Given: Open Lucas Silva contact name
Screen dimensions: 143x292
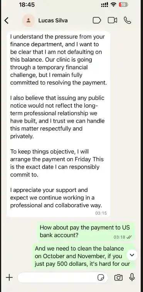Looking at the screenshot, I should click(53, 20).
